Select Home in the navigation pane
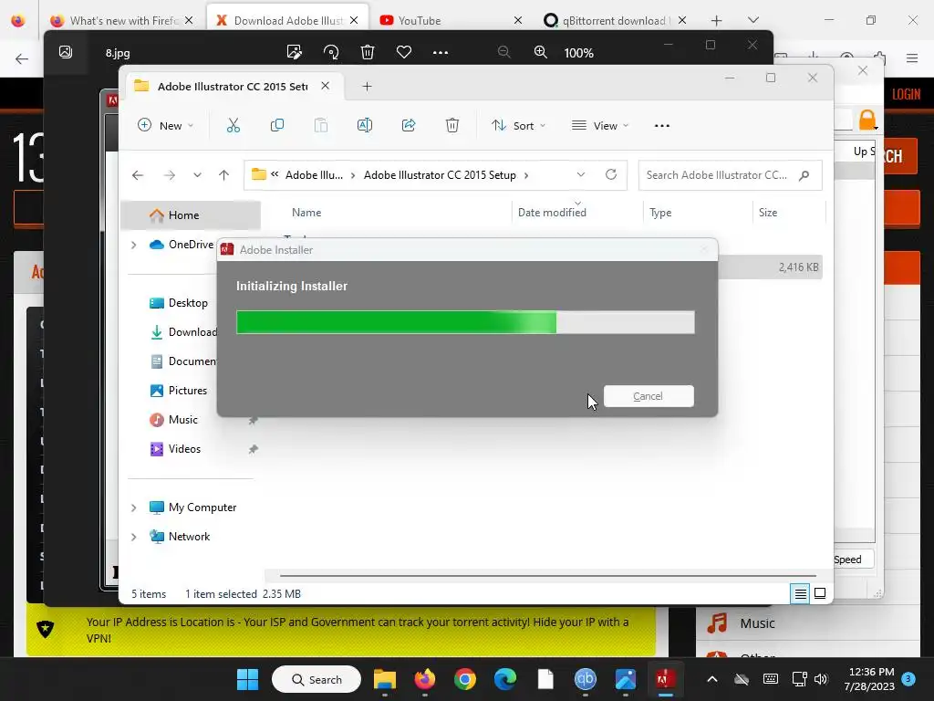The width and height of the screenshot is (934, 701). coord(191,215)
